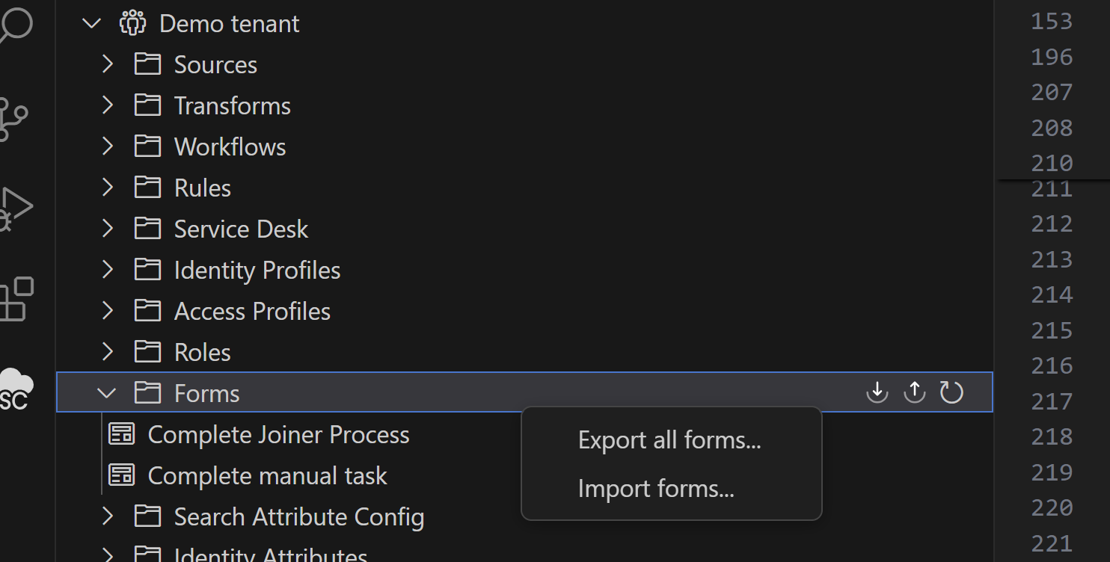
Task: Choose Import forms from context menu
Action: click(x=656, y=489)
